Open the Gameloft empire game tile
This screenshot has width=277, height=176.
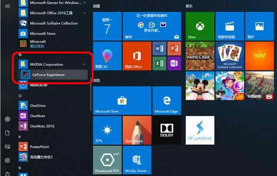260,86
